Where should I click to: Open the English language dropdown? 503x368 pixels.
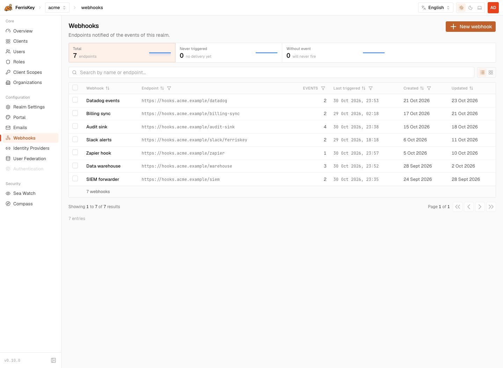[436, 8]
